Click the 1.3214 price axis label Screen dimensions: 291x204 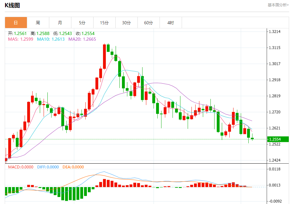(x=275, y=32)
